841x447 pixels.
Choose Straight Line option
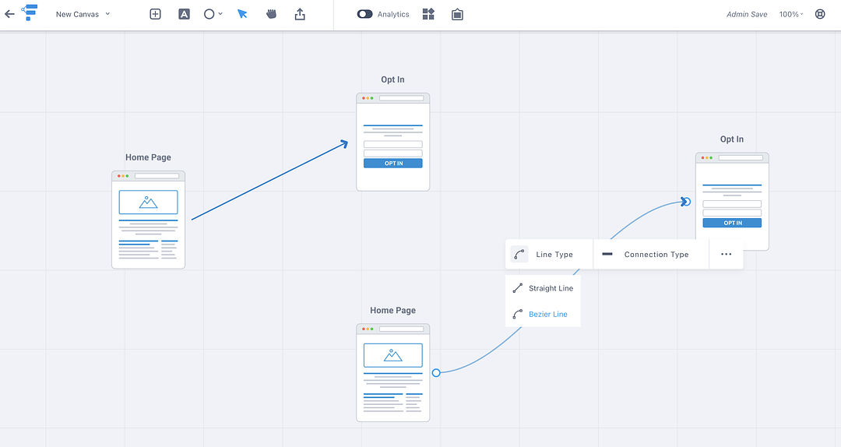[x=543, y=288]
